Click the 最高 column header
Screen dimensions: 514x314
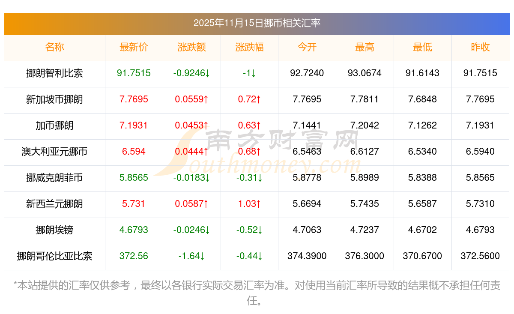(365, 47)
